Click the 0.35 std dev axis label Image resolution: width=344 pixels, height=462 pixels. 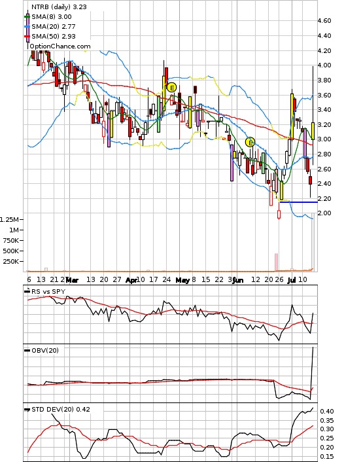pos(327,421)
